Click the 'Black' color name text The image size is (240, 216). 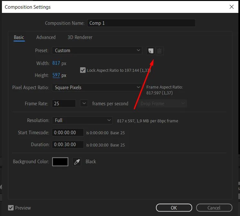click(x=91, y=162)
